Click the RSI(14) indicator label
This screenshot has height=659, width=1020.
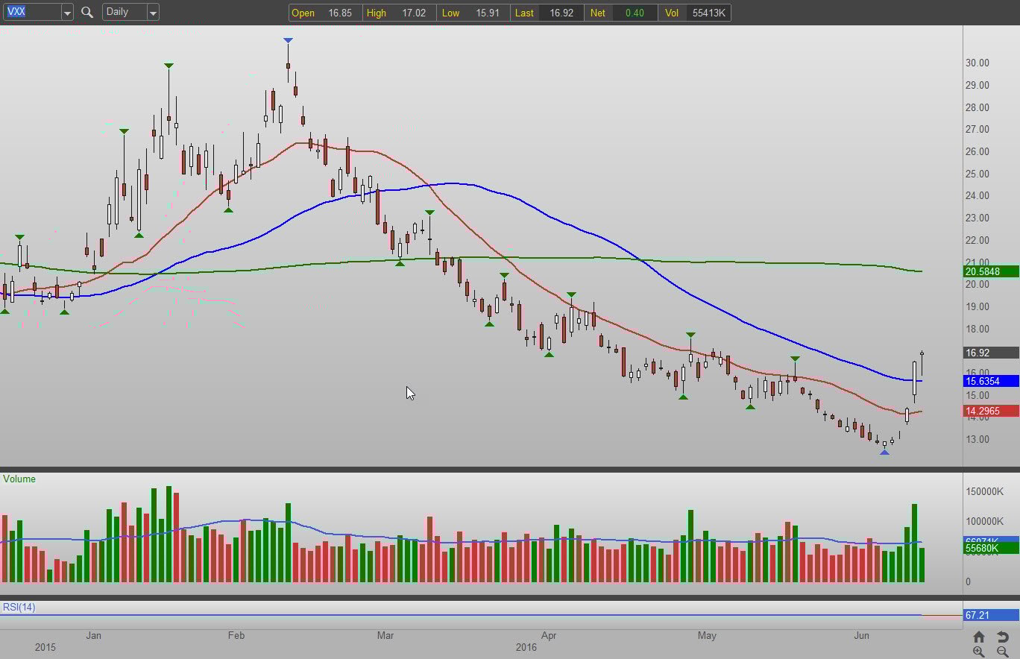pos(19,607)
